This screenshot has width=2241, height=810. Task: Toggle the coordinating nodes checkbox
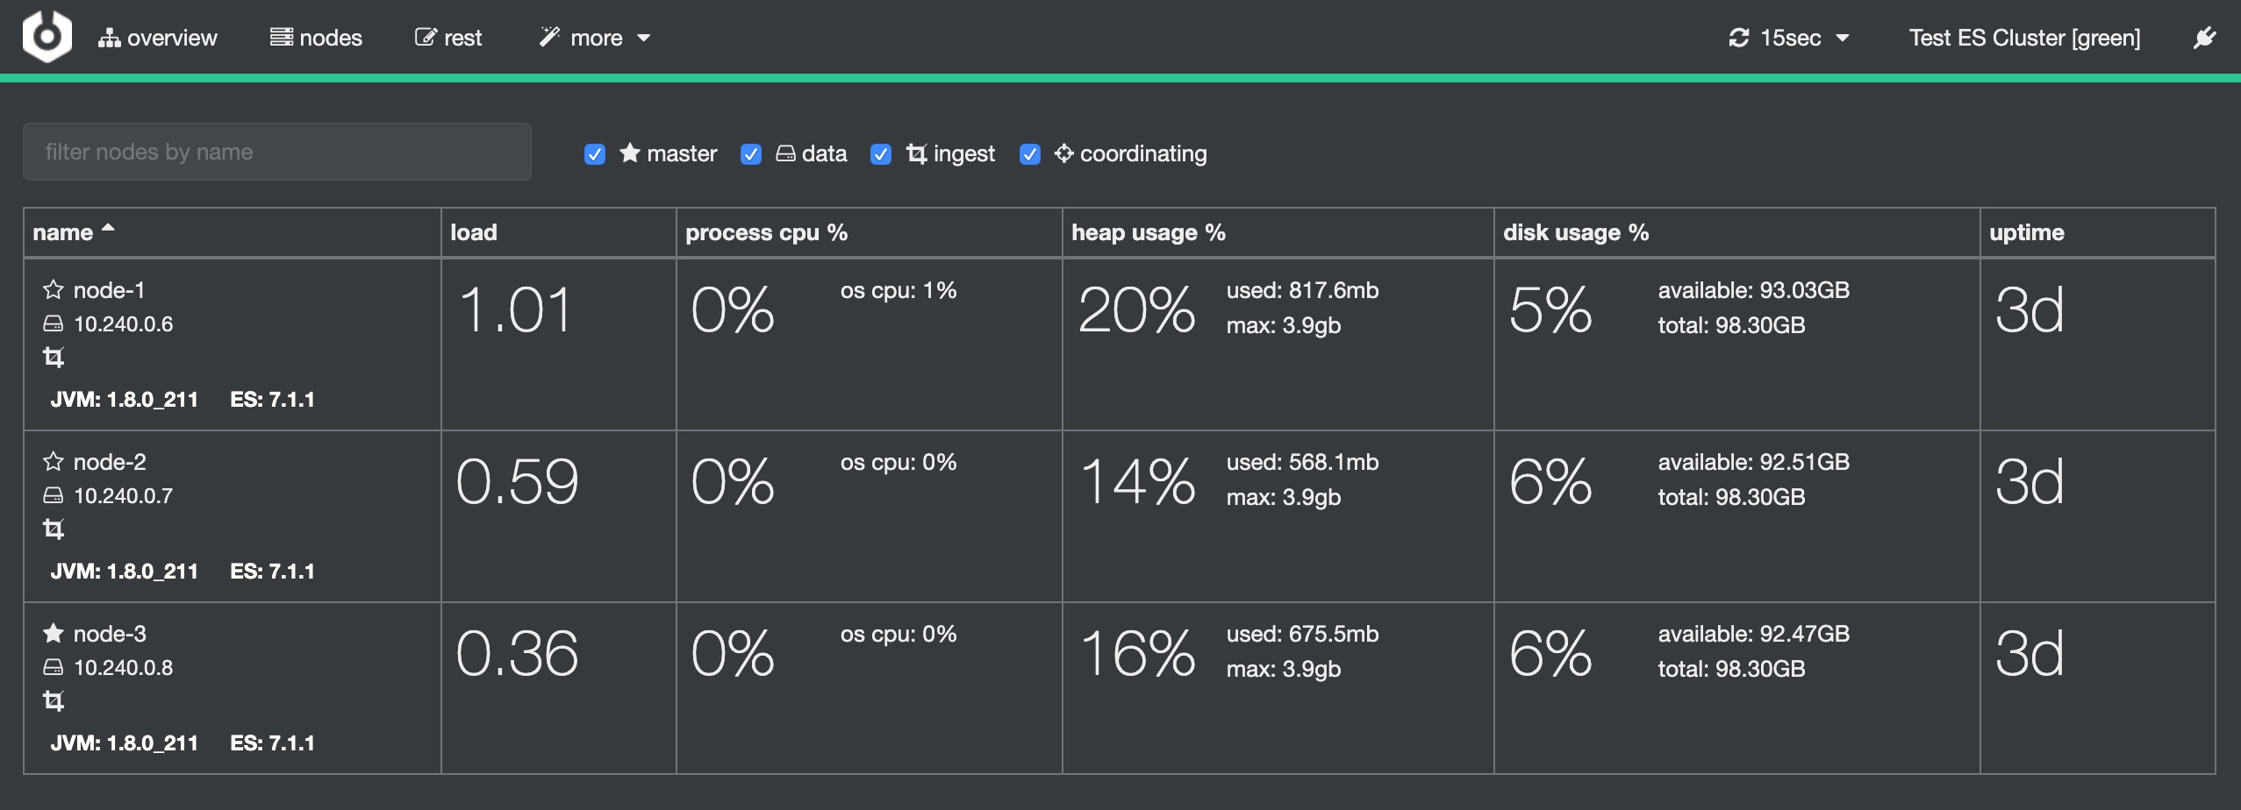point(1030,154)
